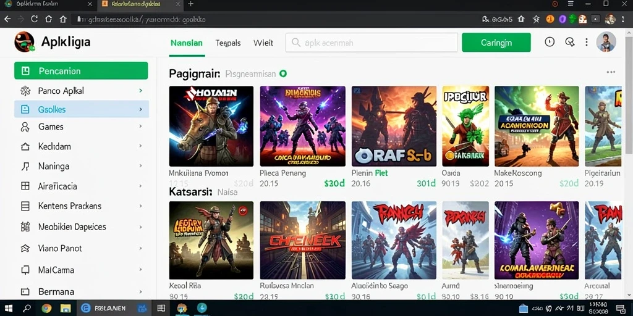The height and width of the screenshot is (316, 633).
Task: Expand the Kentens Prackens chevron
Action: (140, 206)
